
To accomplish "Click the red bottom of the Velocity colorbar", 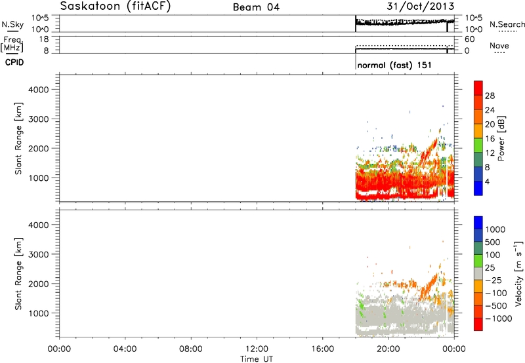I will 478,324.
